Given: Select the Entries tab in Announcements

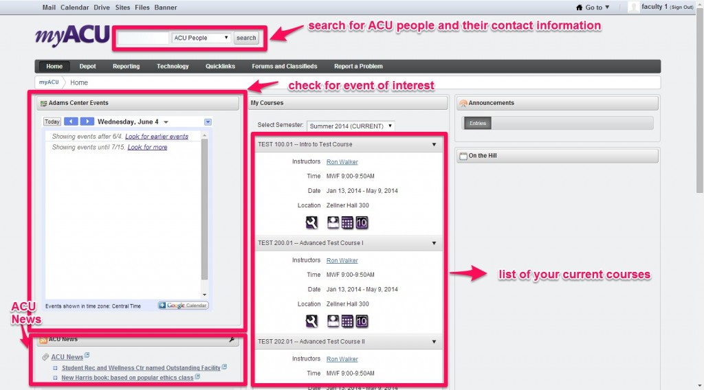Looking at the screenshot, I should tap(478, 124).
